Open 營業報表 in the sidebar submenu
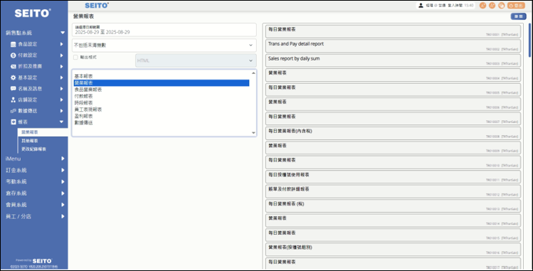Screen dimensions: 533x271 pyautogui.click(x=43, y=132)
